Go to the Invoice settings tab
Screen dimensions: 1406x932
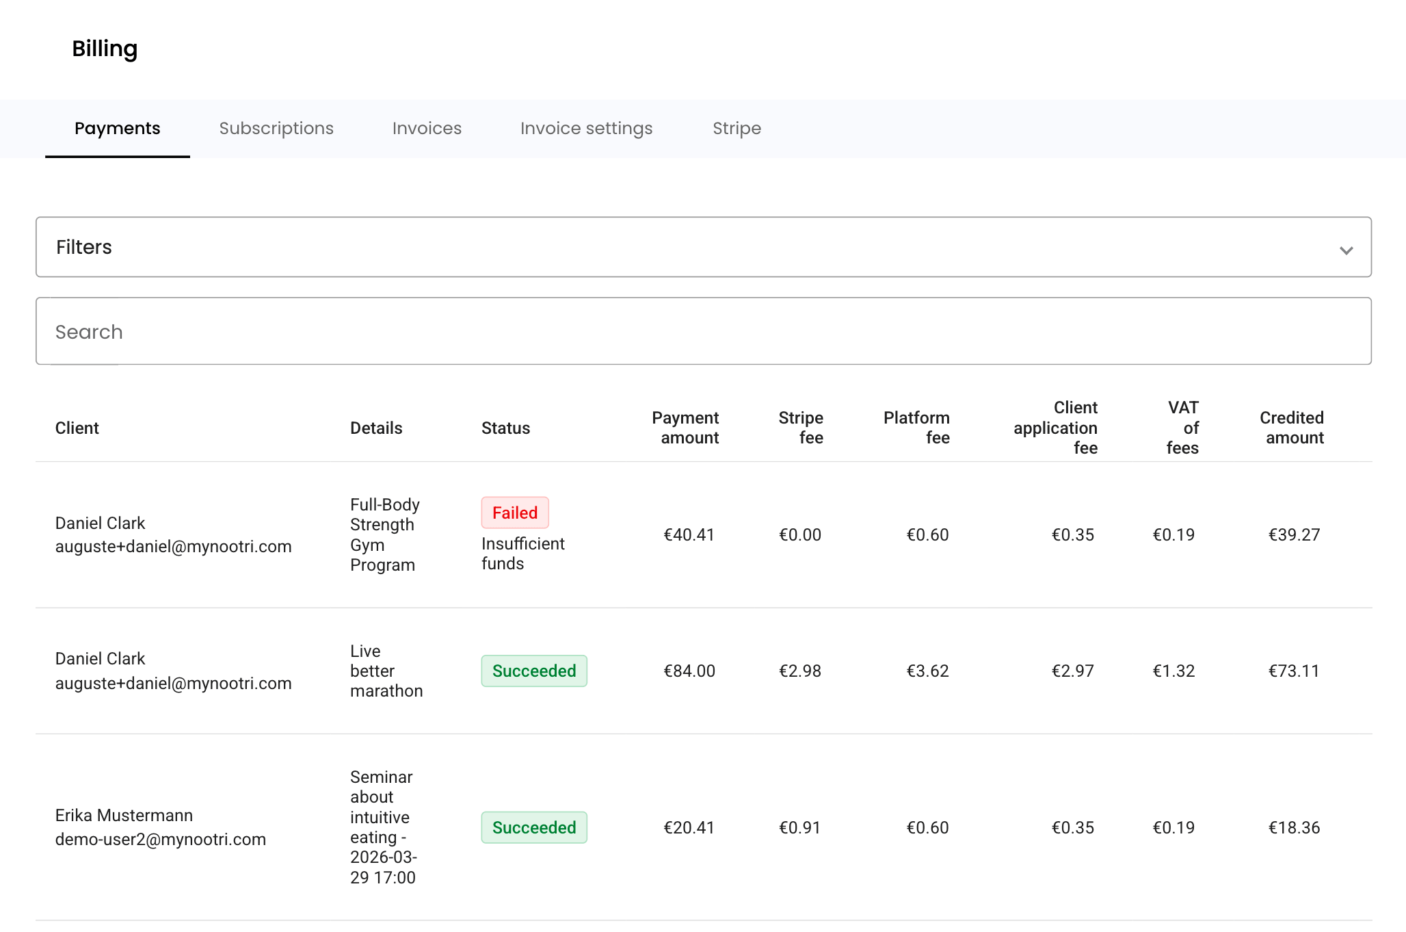pyautogui.click(x=586, y=129)
